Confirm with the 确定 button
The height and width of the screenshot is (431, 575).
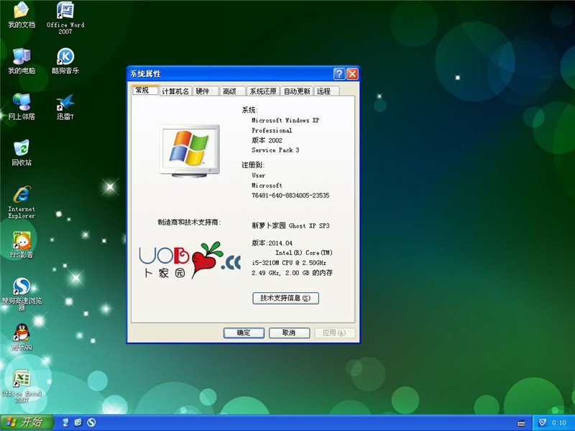[x=244, y=333]
